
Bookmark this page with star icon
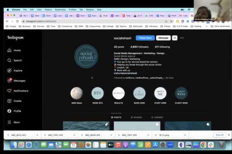coord(171,21)
